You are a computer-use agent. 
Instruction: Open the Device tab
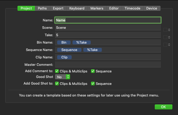tap(152, 8)
